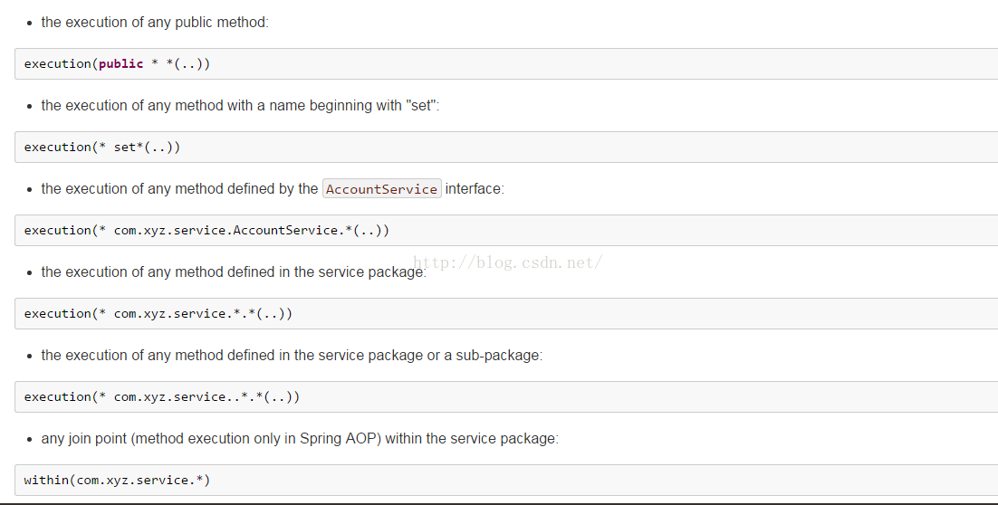The width and height of the screenshot is (998, 505).
Task: Click the text about names beginning with "set"
Action: point(241,106)
